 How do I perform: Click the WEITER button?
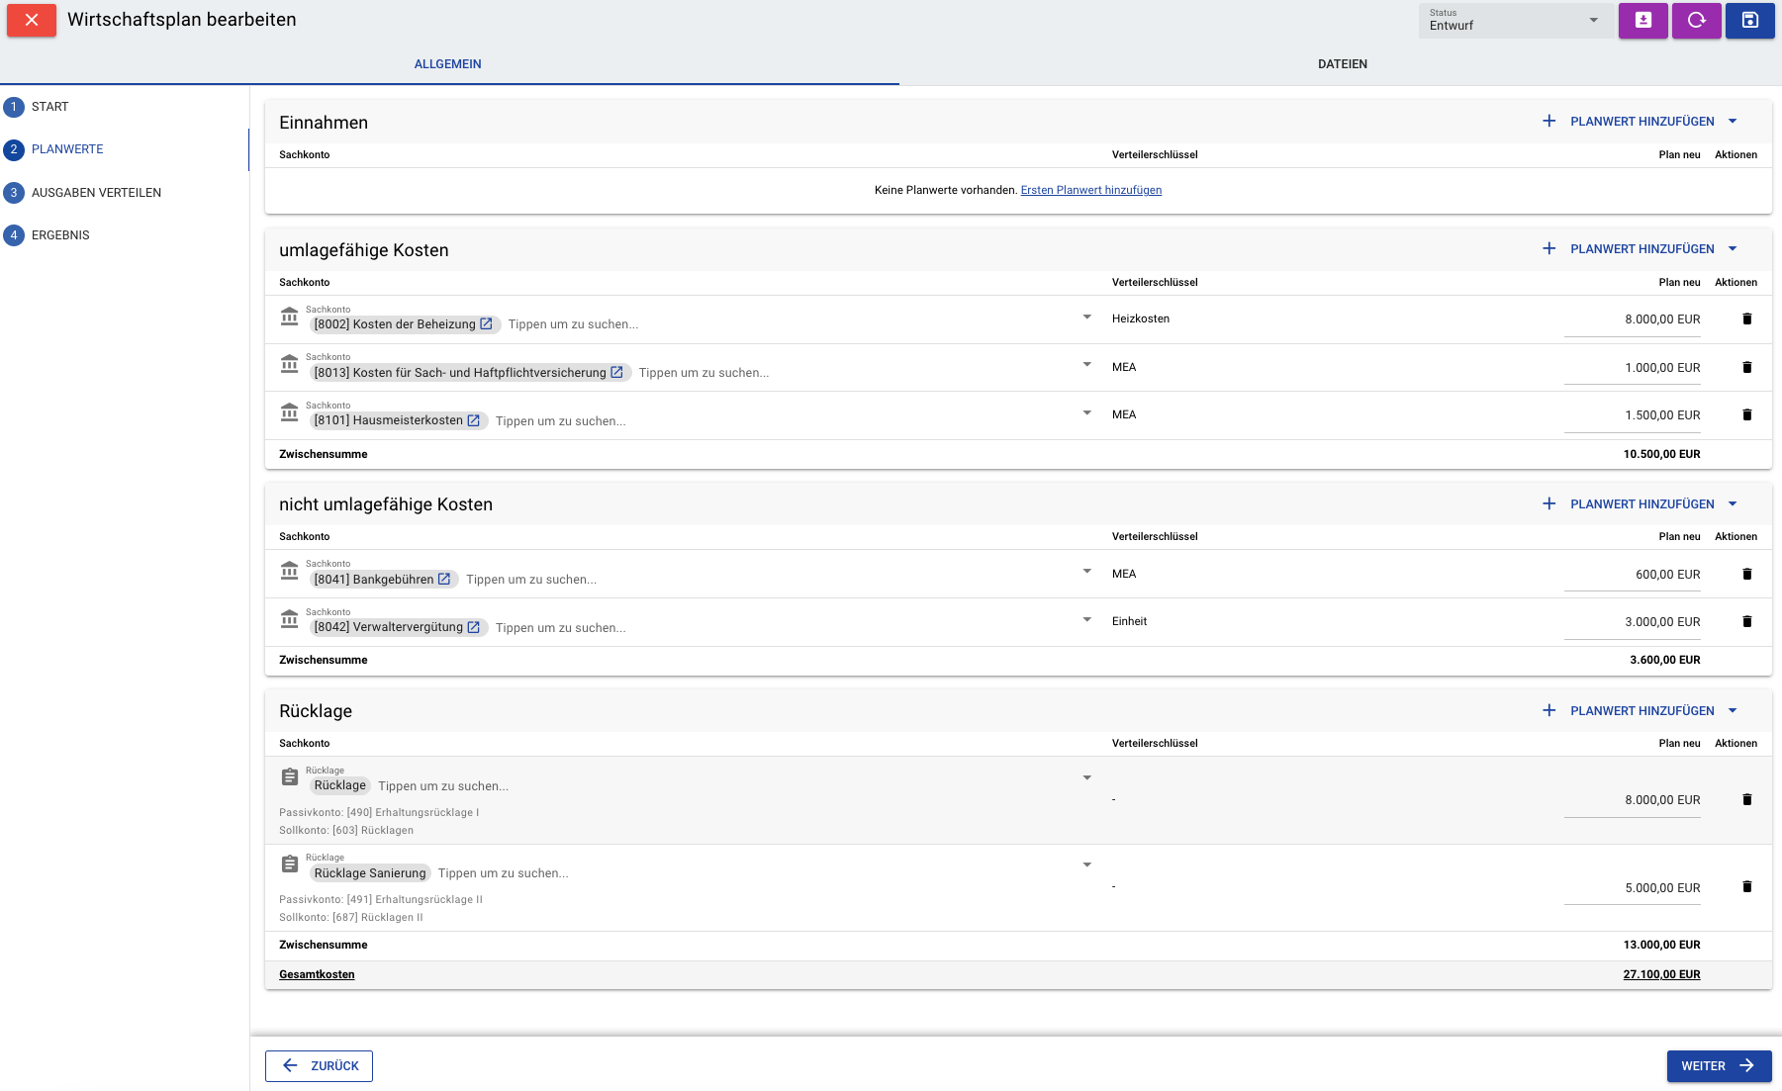(1719, 1066)
